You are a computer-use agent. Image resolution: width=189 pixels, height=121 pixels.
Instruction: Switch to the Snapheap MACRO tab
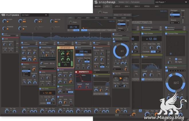click(98, 6)
